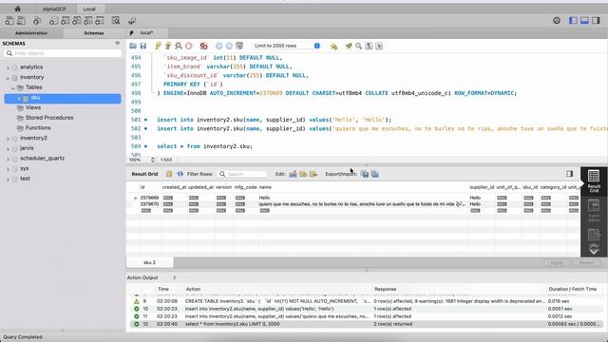608x342 pixels.
Task: Open the find panel magnifier in editor
Action: point(359,46)
